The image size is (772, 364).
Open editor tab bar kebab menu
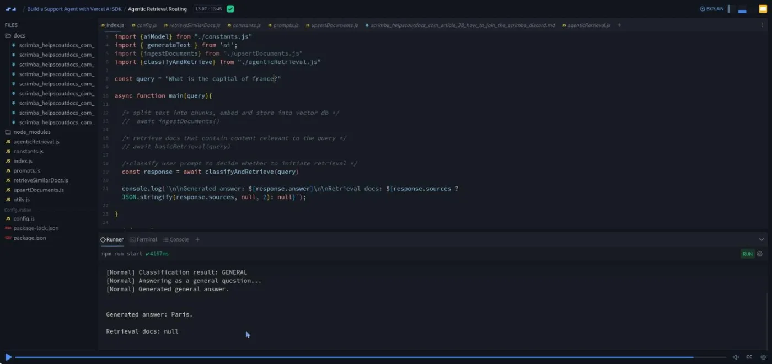(763, 25)
